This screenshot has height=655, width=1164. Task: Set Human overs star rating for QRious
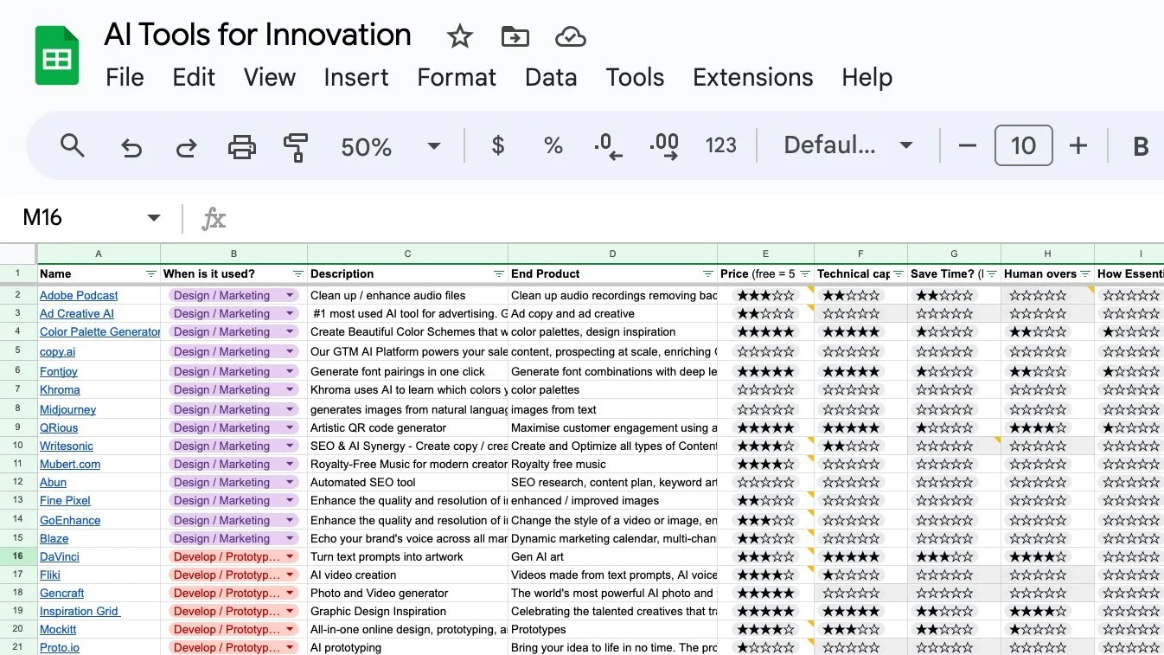pos(1037,427)
